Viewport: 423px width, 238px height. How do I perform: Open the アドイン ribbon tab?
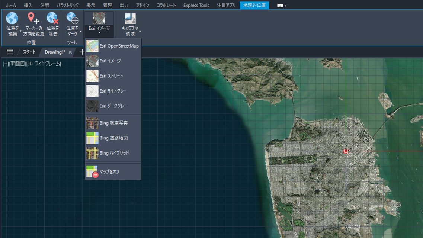point(142,5)
